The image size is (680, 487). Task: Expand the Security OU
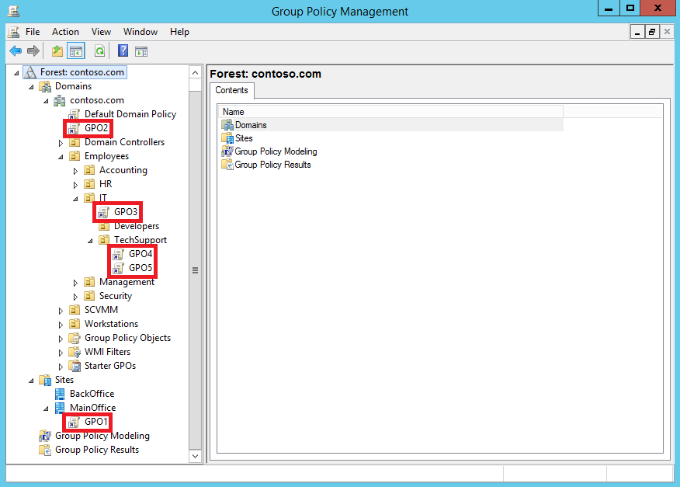pos(75,297)
